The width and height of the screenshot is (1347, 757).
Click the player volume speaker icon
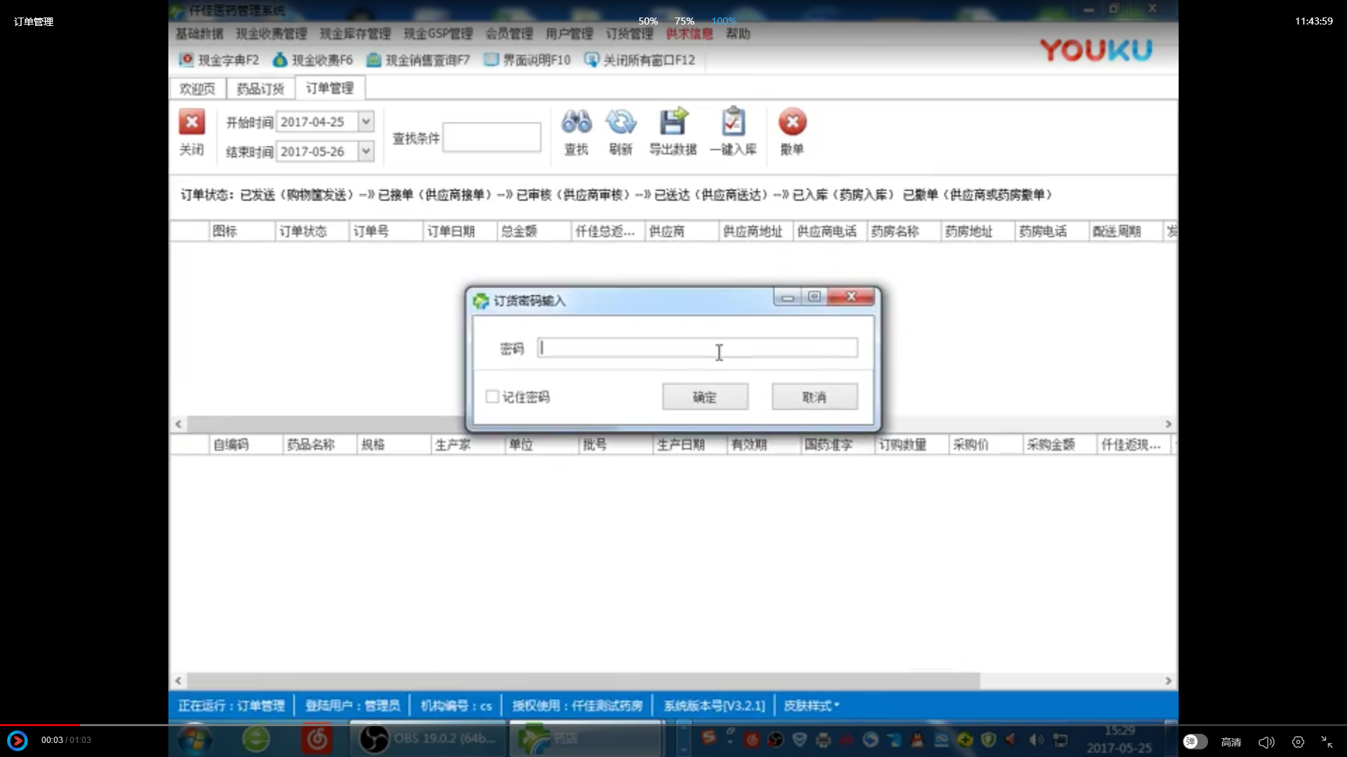(x=1266, y=742)
